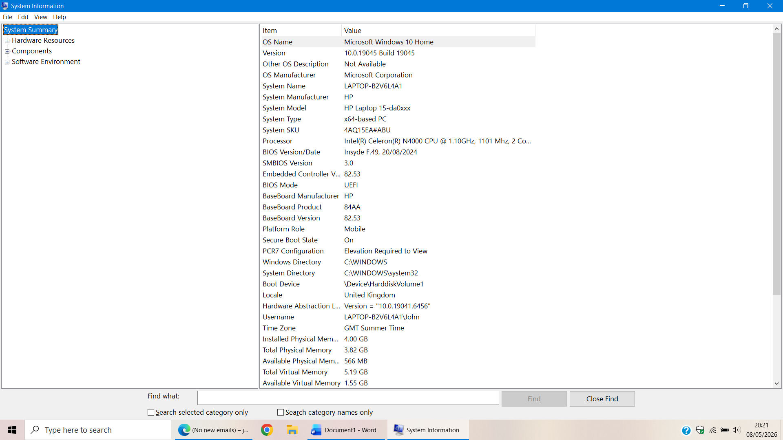Select System Summary in tree

[31, 30]
